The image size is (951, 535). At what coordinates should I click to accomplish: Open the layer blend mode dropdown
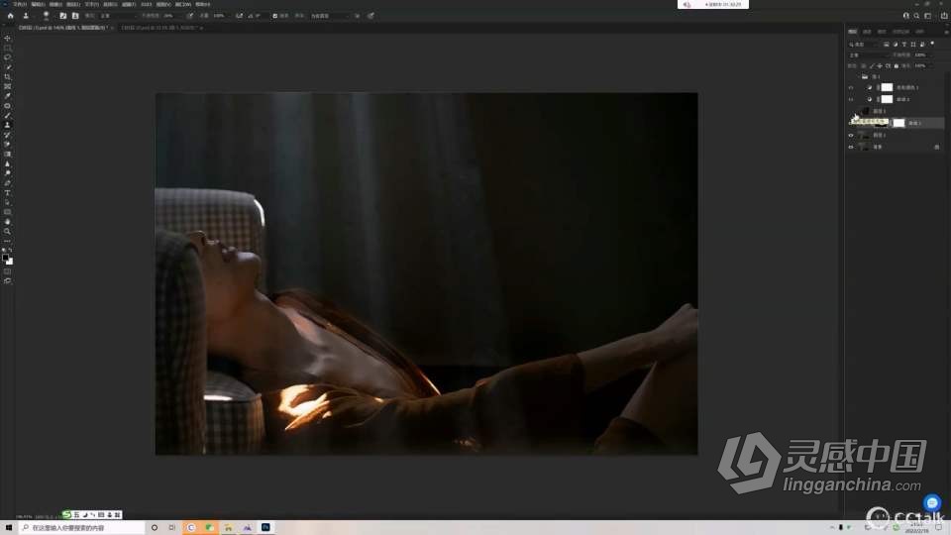pos(869,55)
